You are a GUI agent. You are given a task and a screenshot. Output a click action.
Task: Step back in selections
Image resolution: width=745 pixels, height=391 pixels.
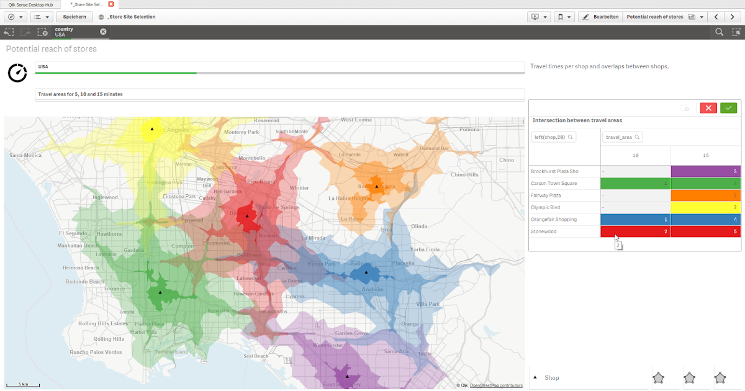(x=9, y=32)
